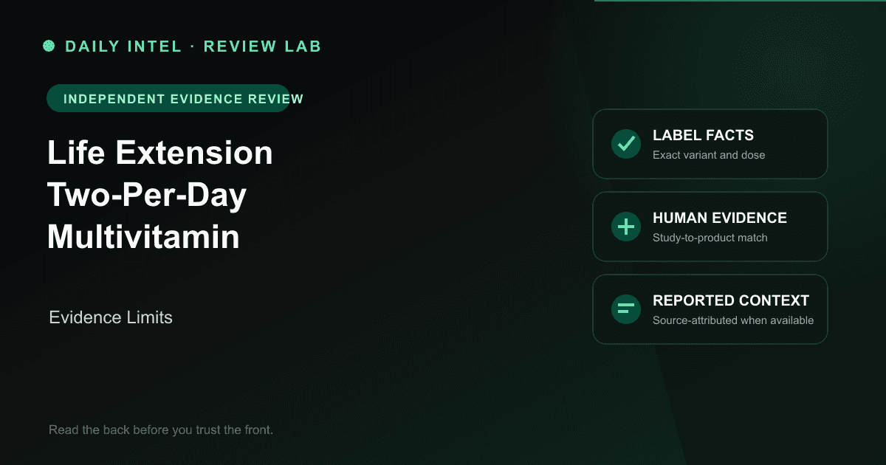This screenshot has width=886, height=465.
Task: Click 'Read the back before you trust the front.'
Action: [x=161, y=430]
